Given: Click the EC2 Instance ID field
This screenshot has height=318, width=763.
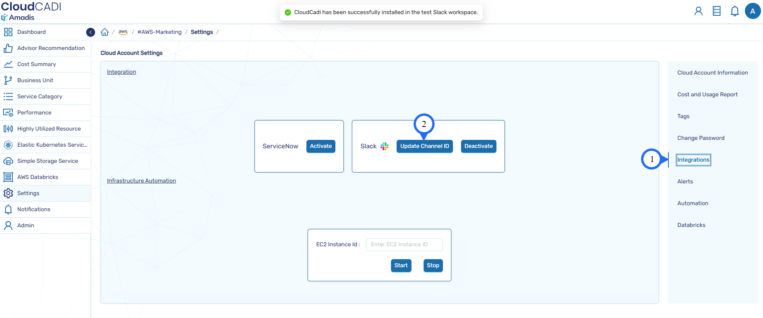Looking at the screenshot, I should (404, 245).
